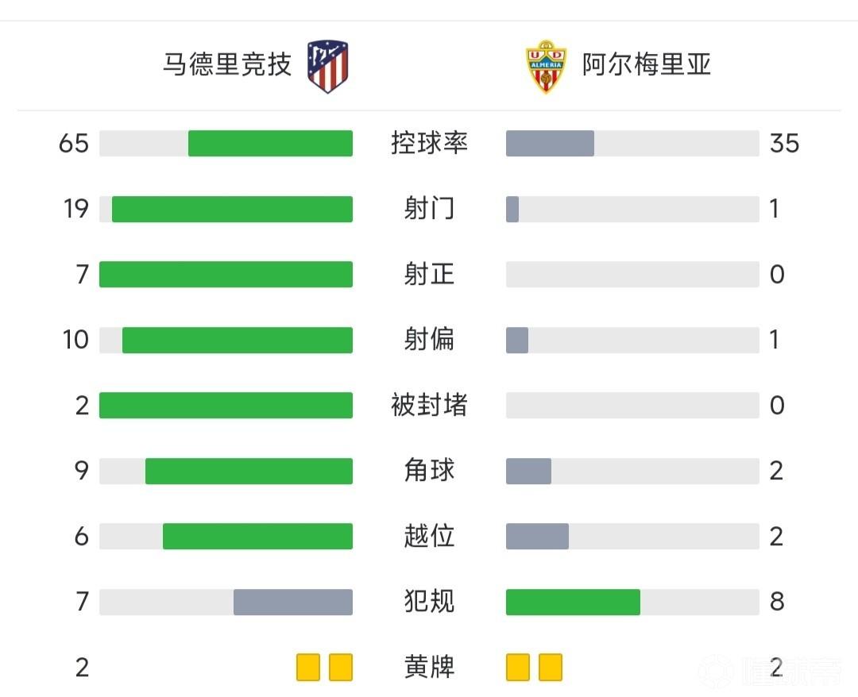
Task: Click Atlético's second yellow card icon
Action: (341, 668)
